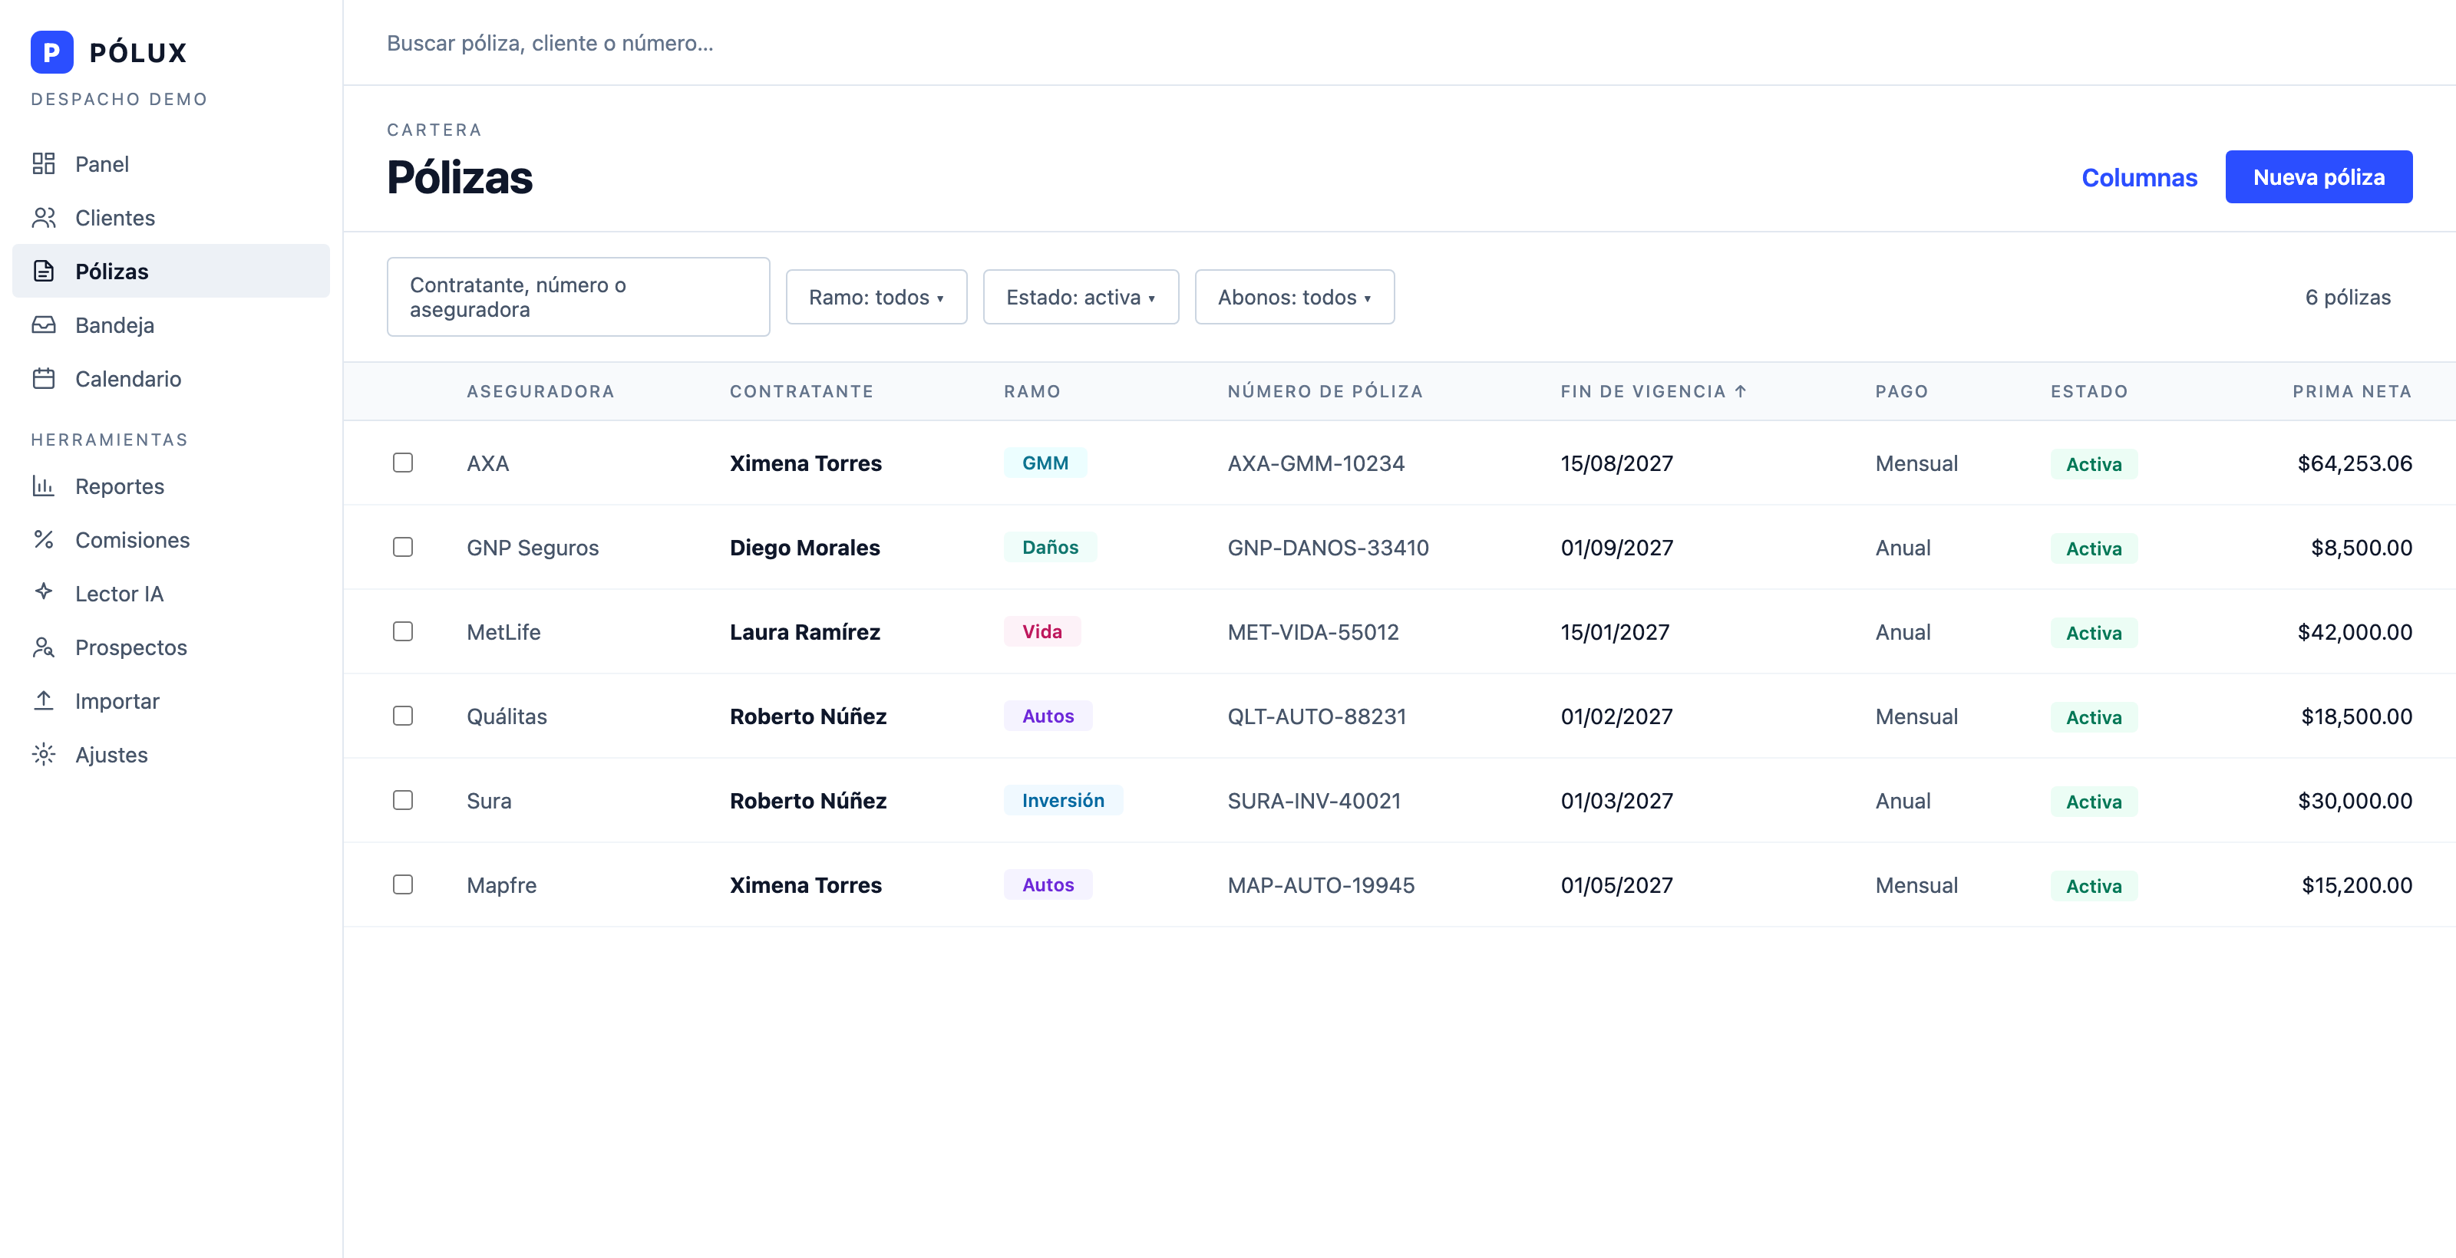Open Comisiones from the sidebar

coord(170,539)
